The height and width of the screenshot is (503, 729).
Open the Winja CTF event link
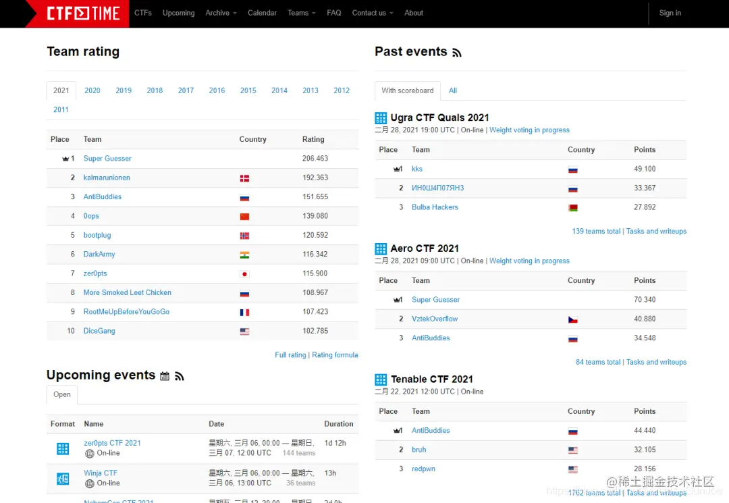pos(101,473)
